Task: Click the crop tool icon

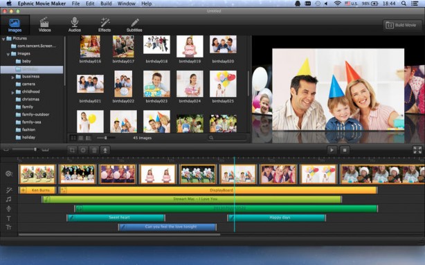Action: click(x=72, y=150)
